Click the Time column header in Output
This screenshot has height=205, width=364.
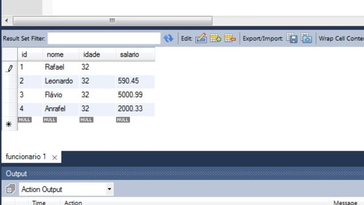pyautogui.click(x=39, y=203)
